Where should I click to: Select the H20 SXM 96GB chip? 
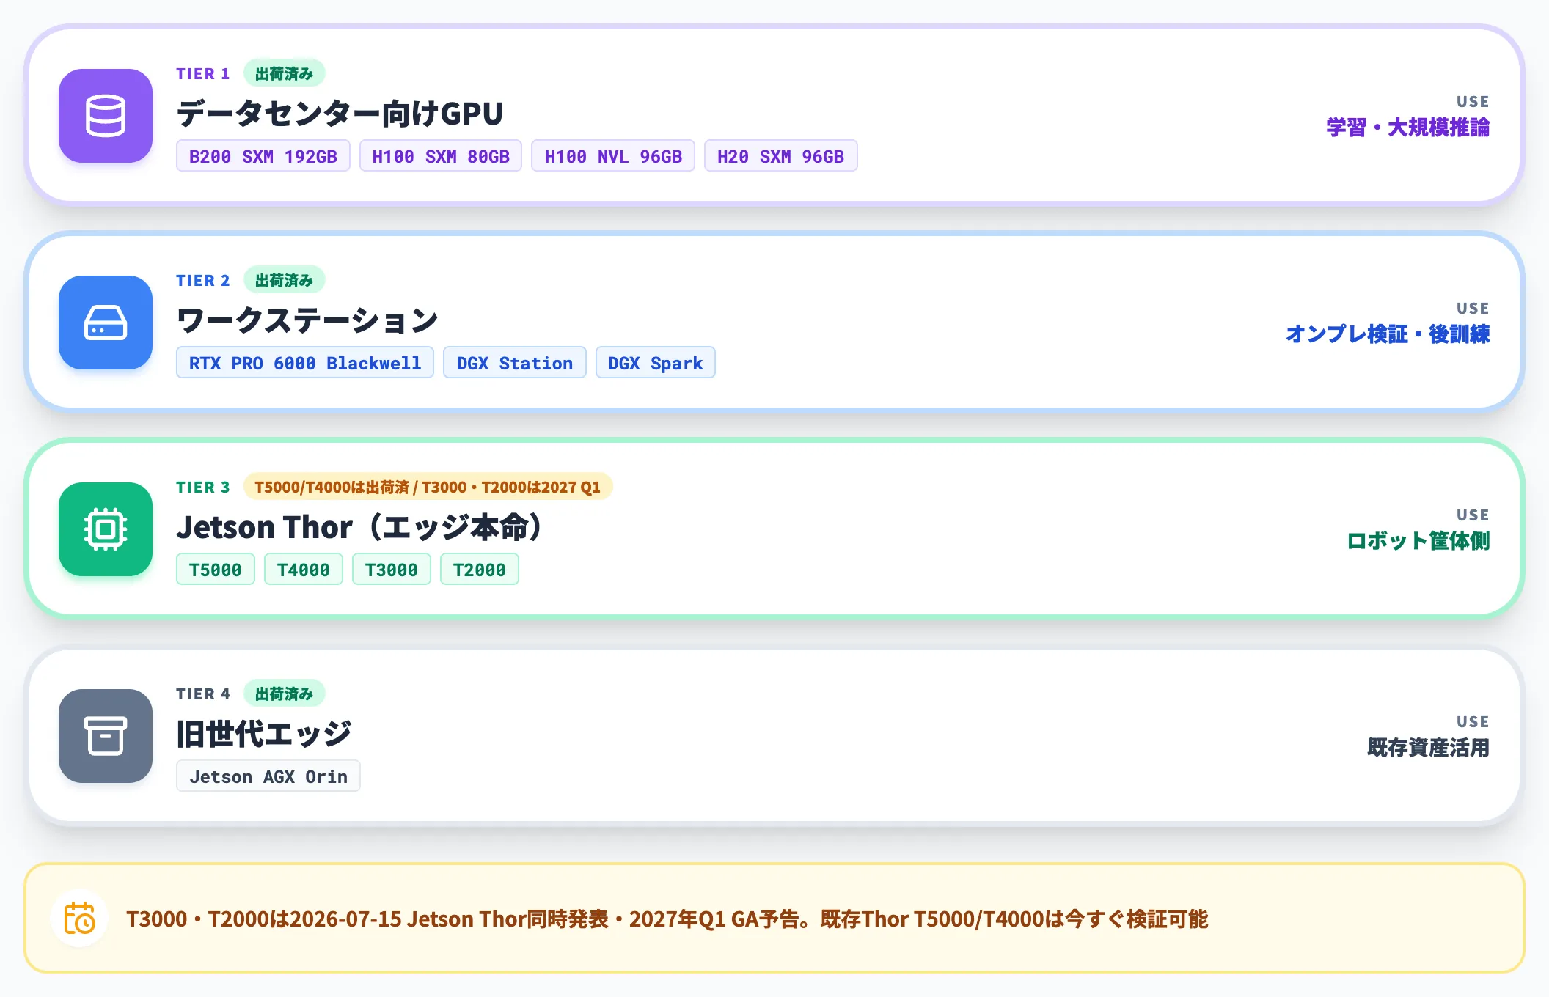pyautogui.click(x=781, y=156)
